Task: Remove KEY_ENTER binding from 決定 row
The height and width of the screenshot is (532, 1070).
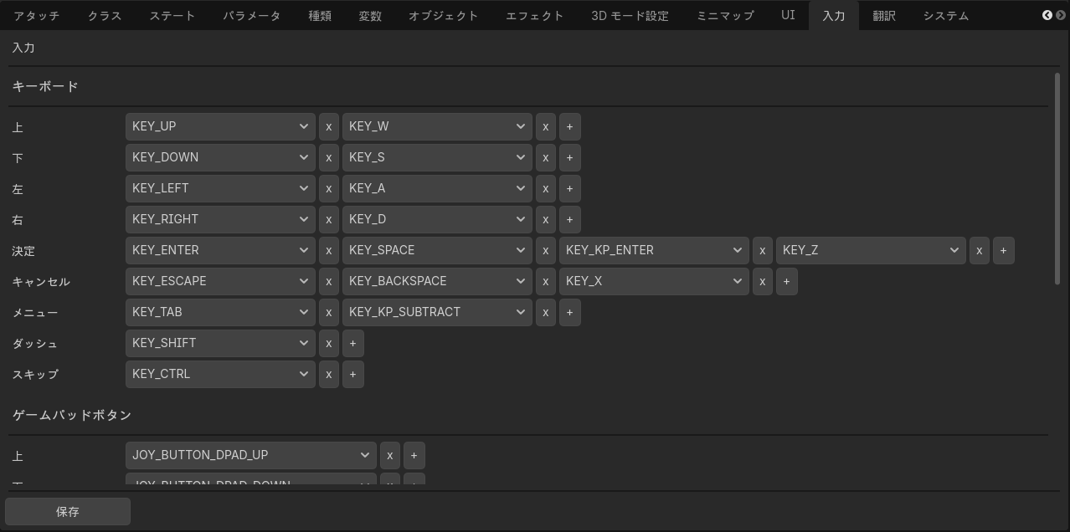Action: (x=329, y=250)
